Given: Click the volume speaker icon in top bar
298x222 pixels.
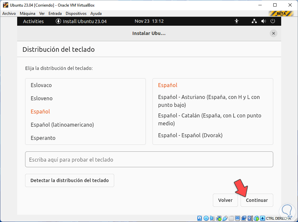Looking at the screenshot, I should [263, 21].
